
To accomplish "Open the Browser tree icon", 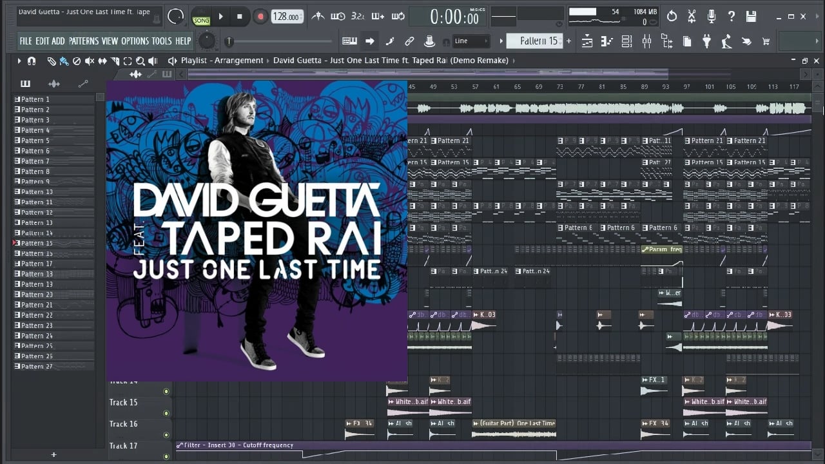I will pyautogui.click(x=667, y=42).
